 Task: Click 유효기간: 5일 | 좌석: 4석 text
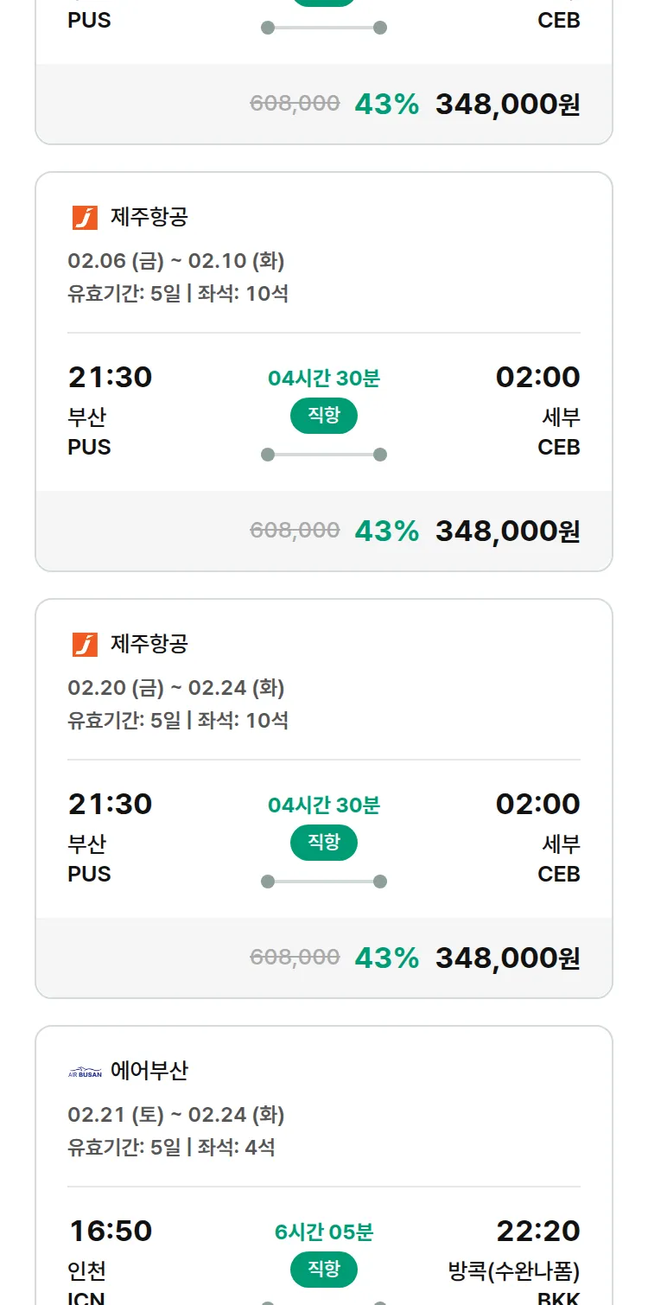point(171,1148)
